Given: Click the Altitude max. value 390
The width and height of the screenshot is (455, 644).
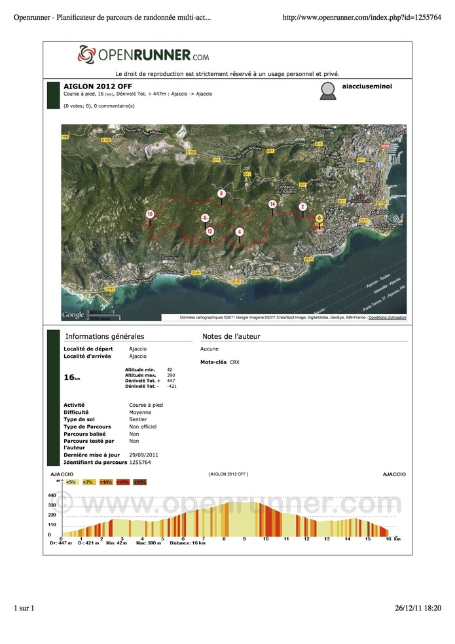Looking at the screenshot, I should 171,375.
